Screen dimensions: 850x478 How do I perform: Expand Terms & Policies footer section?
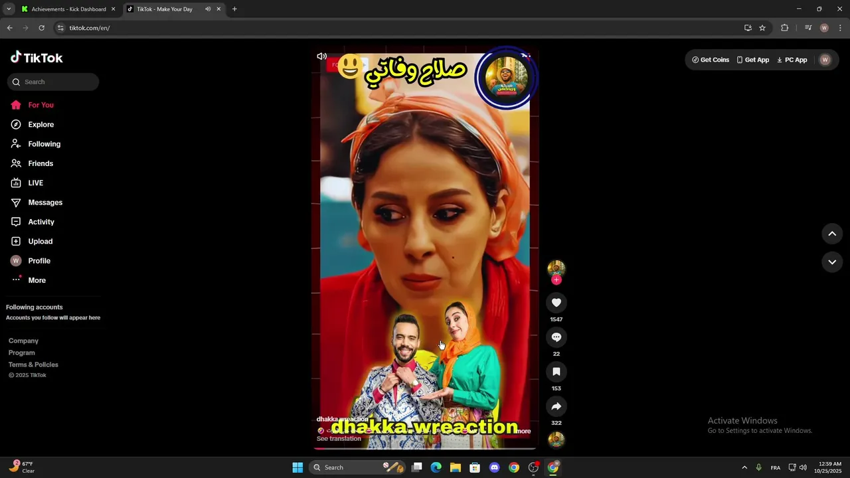[33, 364]
